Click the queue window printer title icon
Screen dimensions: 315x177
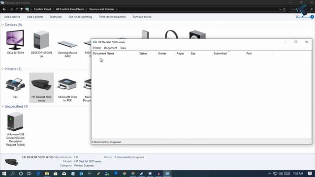[x=94, y=42]
